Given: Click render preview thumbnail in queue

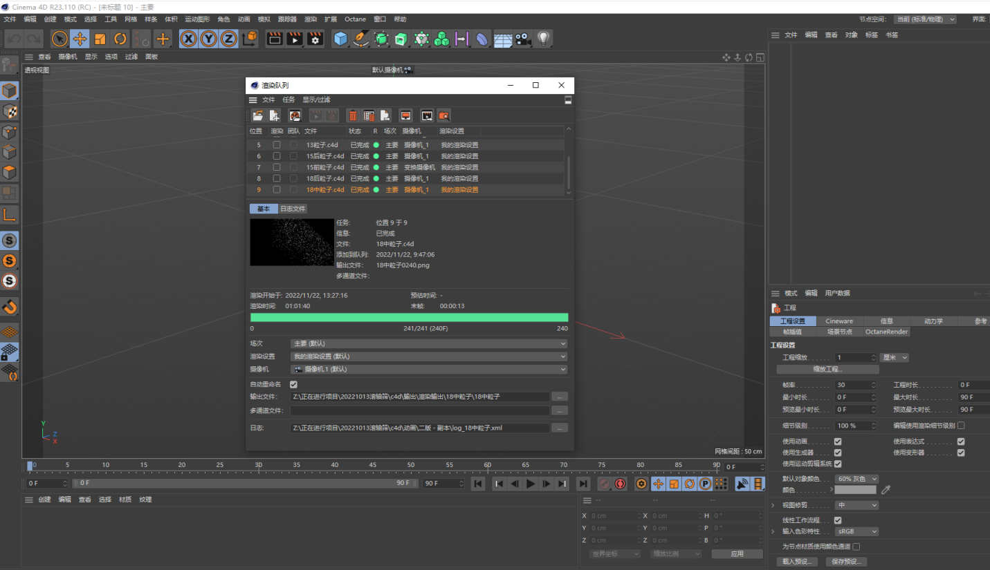Looking at the screenshot, I should click(x=292, y=243).
